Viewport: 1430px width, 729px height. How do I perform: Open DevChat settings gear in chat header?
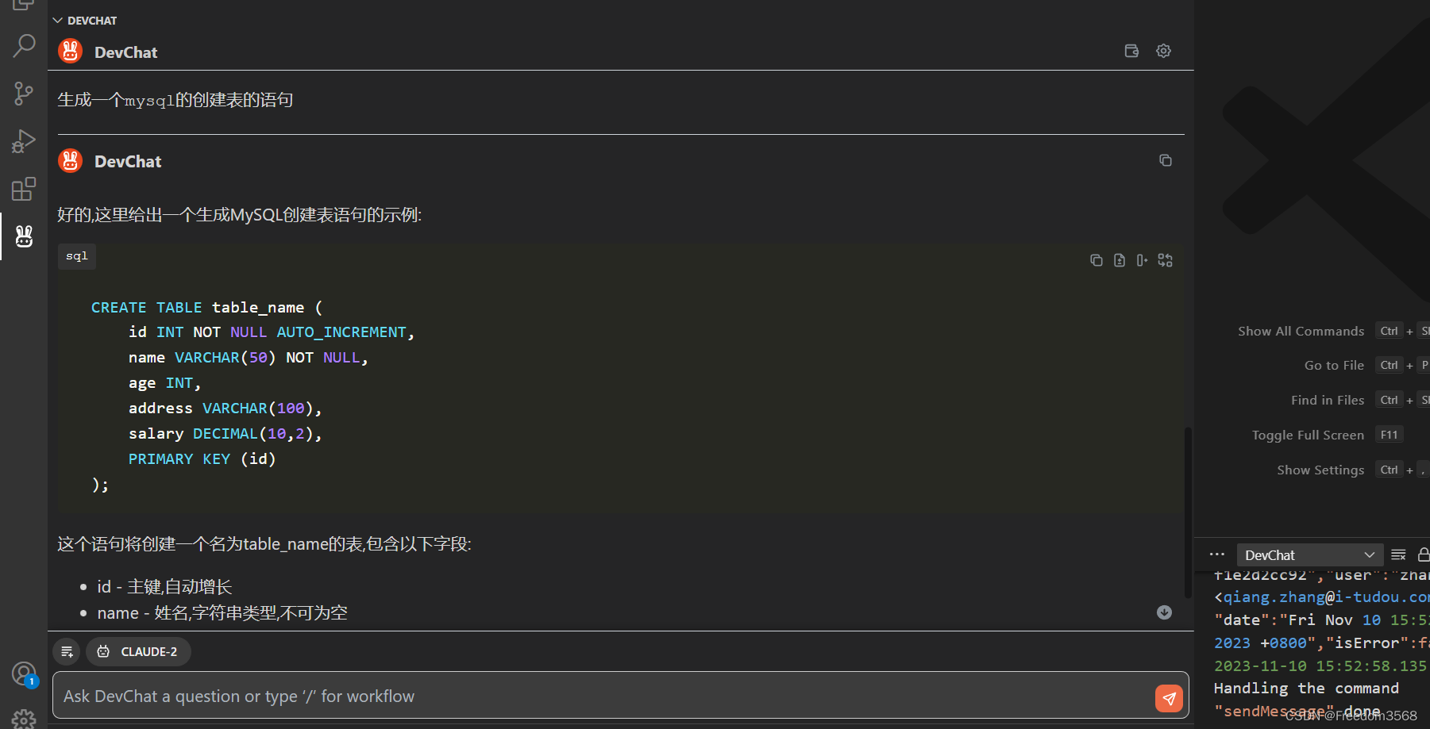click(1163, 51)
